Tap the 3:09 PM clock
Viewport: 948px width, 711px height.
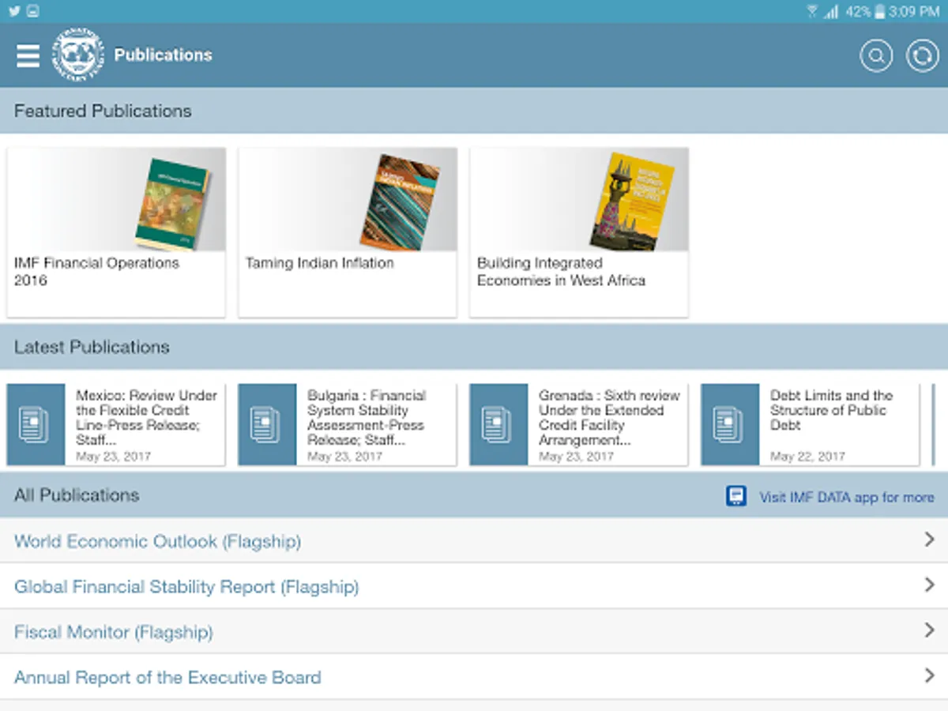(913, 11)
